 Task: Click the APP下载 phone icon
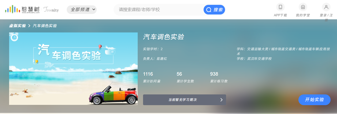tap(280, 7)
